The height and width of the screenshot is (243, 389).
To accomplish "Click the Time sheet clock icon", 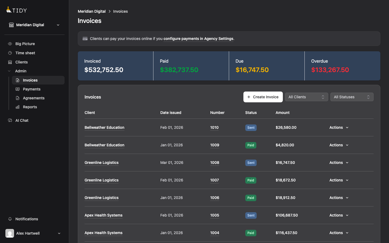I will (x=10, y=53).
